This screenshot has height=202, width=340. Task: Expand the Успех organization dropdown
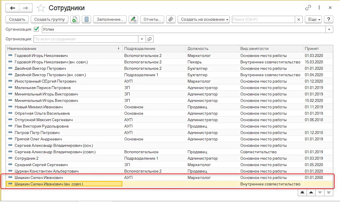tap(329, 29)
